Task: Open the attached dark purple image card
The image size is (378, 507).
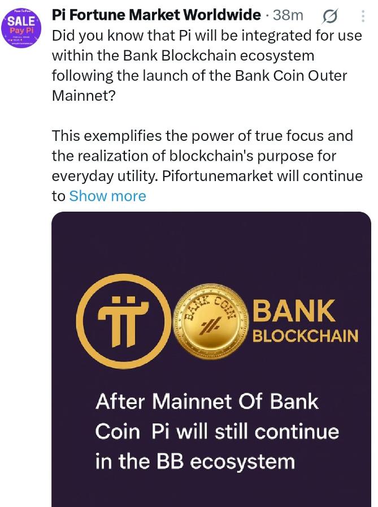Action: (211, 359)
